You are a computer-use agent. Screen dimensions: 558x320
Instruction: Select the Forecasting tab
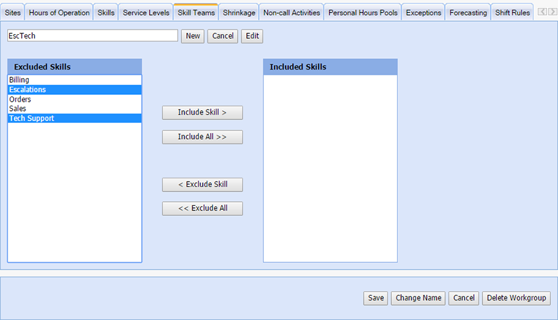tap(468, 12)
